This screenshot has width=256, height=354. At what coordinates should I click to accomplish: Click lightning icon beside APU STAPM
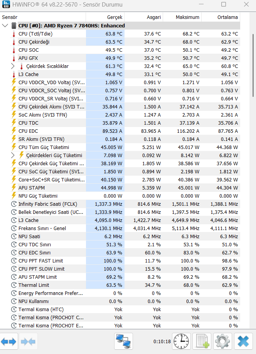14,188
